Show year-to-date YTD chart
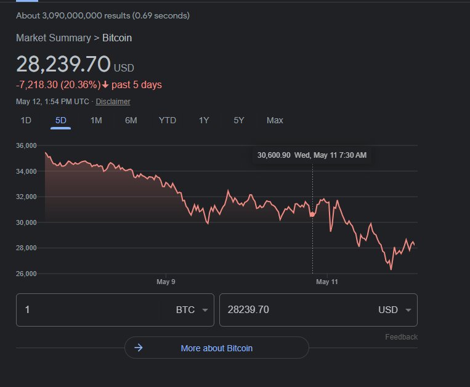This screenshot has width=470, height=387. pos(168,121)
